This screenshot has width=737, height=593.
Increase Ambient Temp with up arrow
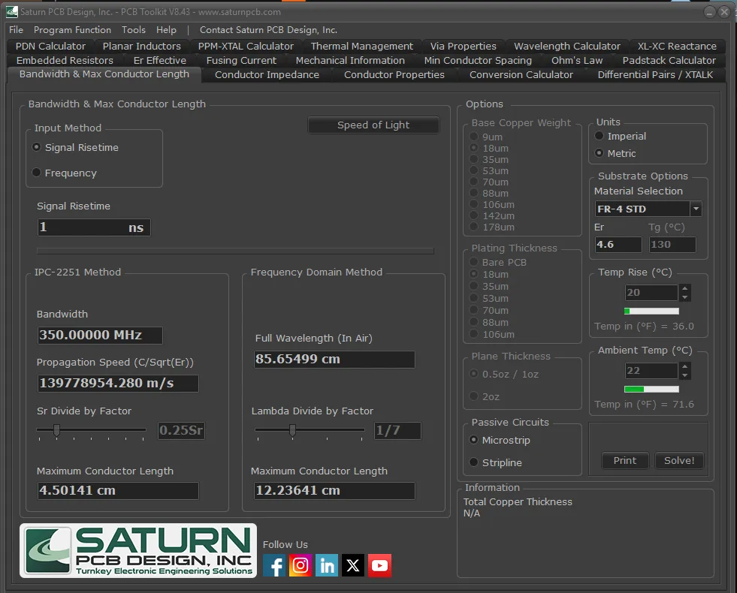coord(685,367)
